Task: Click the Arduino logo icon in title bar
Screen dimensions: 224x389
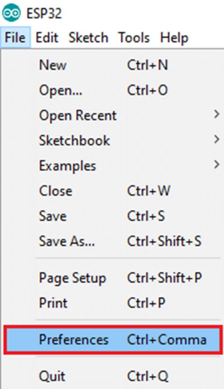Action: [11, 13]
